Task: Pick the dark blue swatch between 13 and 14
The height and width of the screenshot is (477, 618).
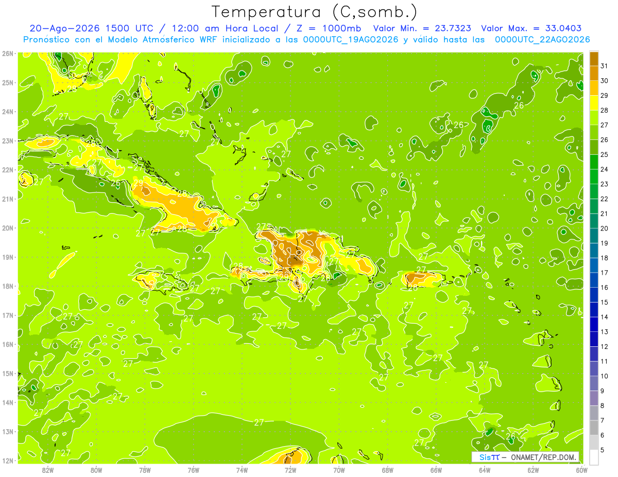Action: pyautogui.click(x=594, y=324)
